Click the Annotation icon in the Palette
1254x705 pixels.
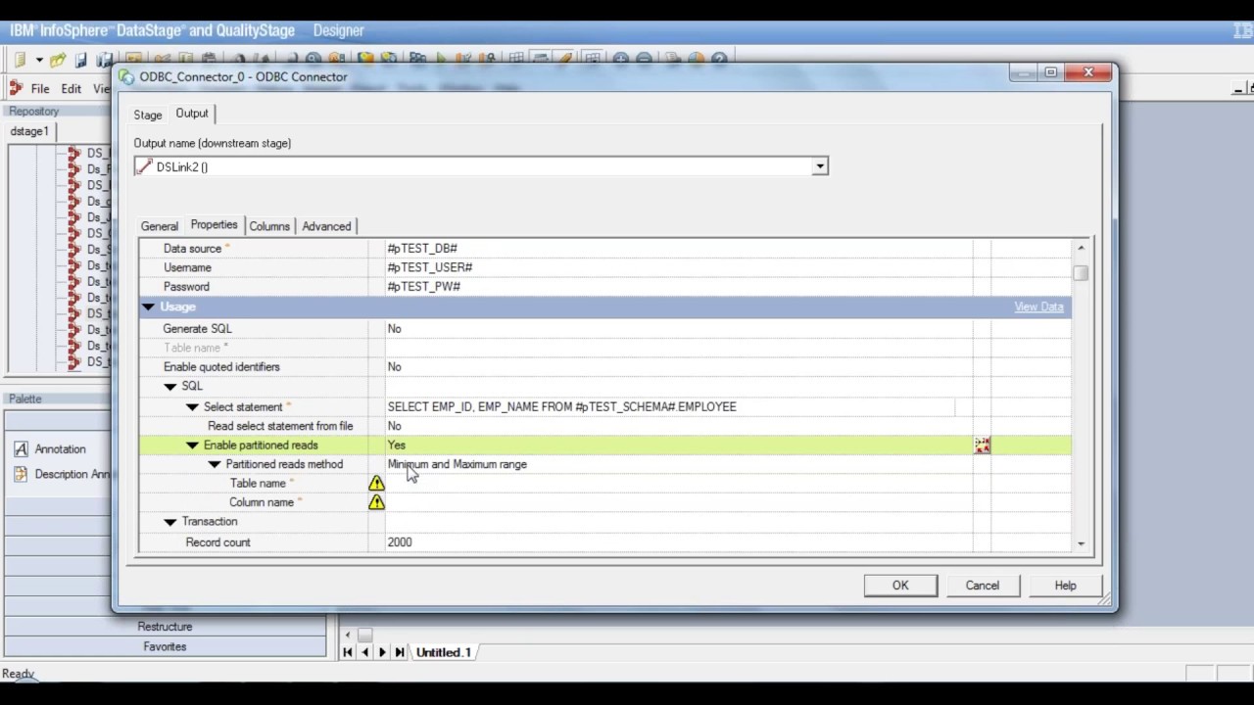click(22, 448)
